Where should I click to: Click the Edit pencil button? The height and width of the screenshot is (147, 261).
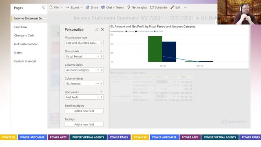175,7
